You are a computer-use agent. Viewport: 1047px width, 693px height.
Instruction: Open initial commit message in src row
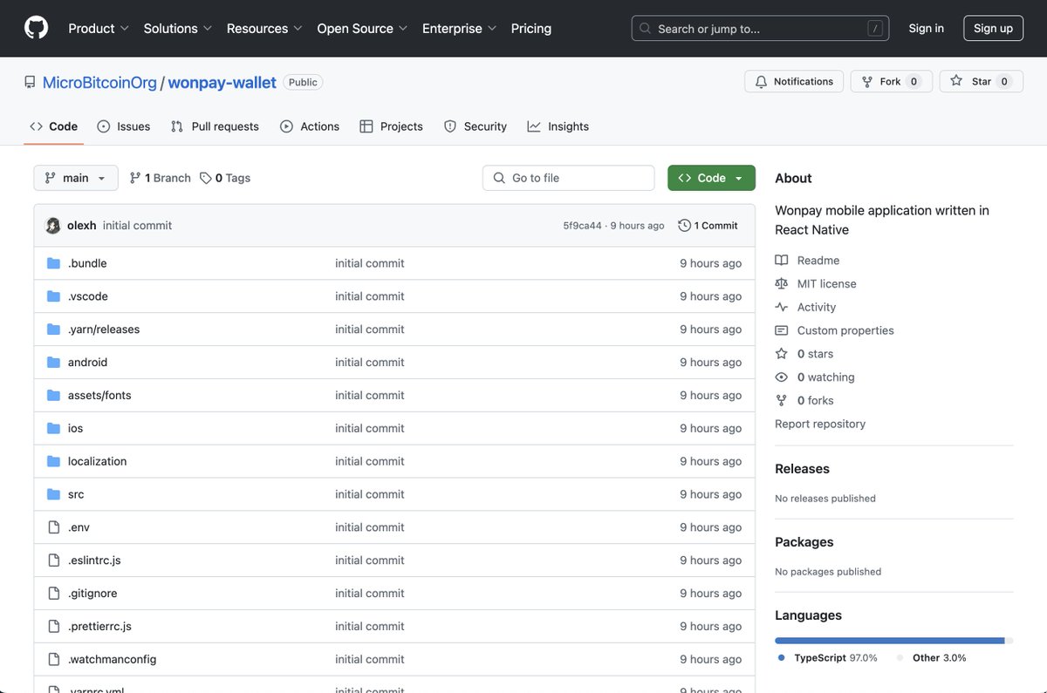[x=370, y=494]
